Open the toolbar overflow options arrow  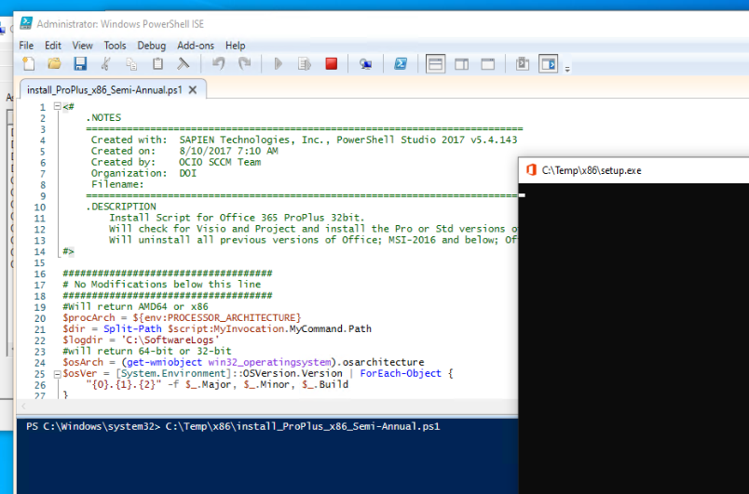point(567,69)
